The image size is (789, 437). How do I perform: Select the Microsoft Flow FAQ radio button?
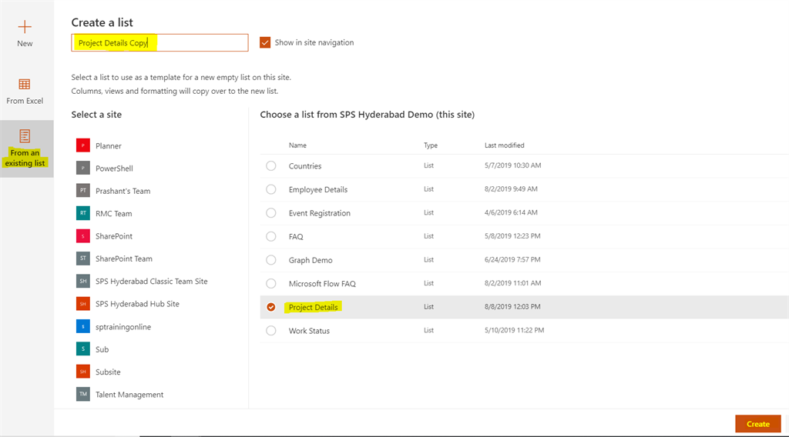click(271, 284)
